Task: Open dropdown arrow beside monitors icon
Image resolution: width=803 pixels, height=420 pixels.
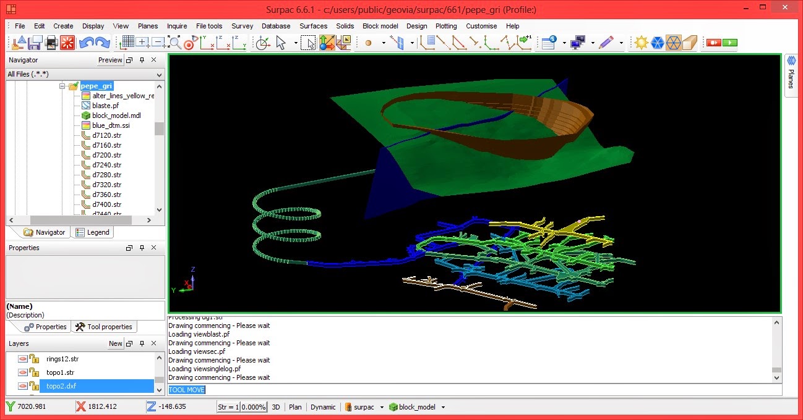Action: [593, 43]
